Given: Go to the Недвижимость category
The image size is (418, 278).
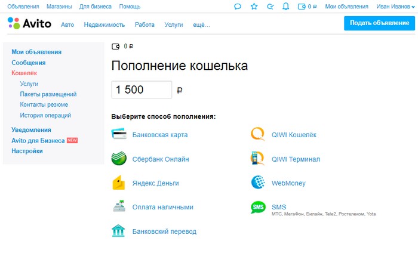Looking at the screenshot, I should 105,25.
